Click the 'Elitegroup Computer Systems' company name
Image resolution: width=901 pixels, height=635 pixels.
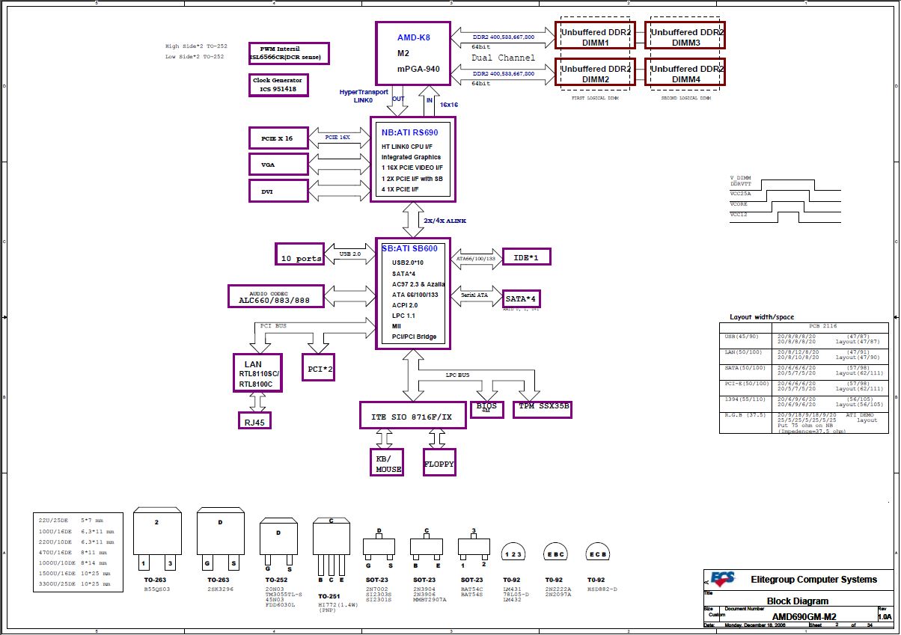coord(813,580)
